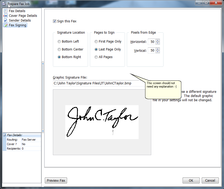
Task: Open the Cover Page Details page
Action: point(23,16)
